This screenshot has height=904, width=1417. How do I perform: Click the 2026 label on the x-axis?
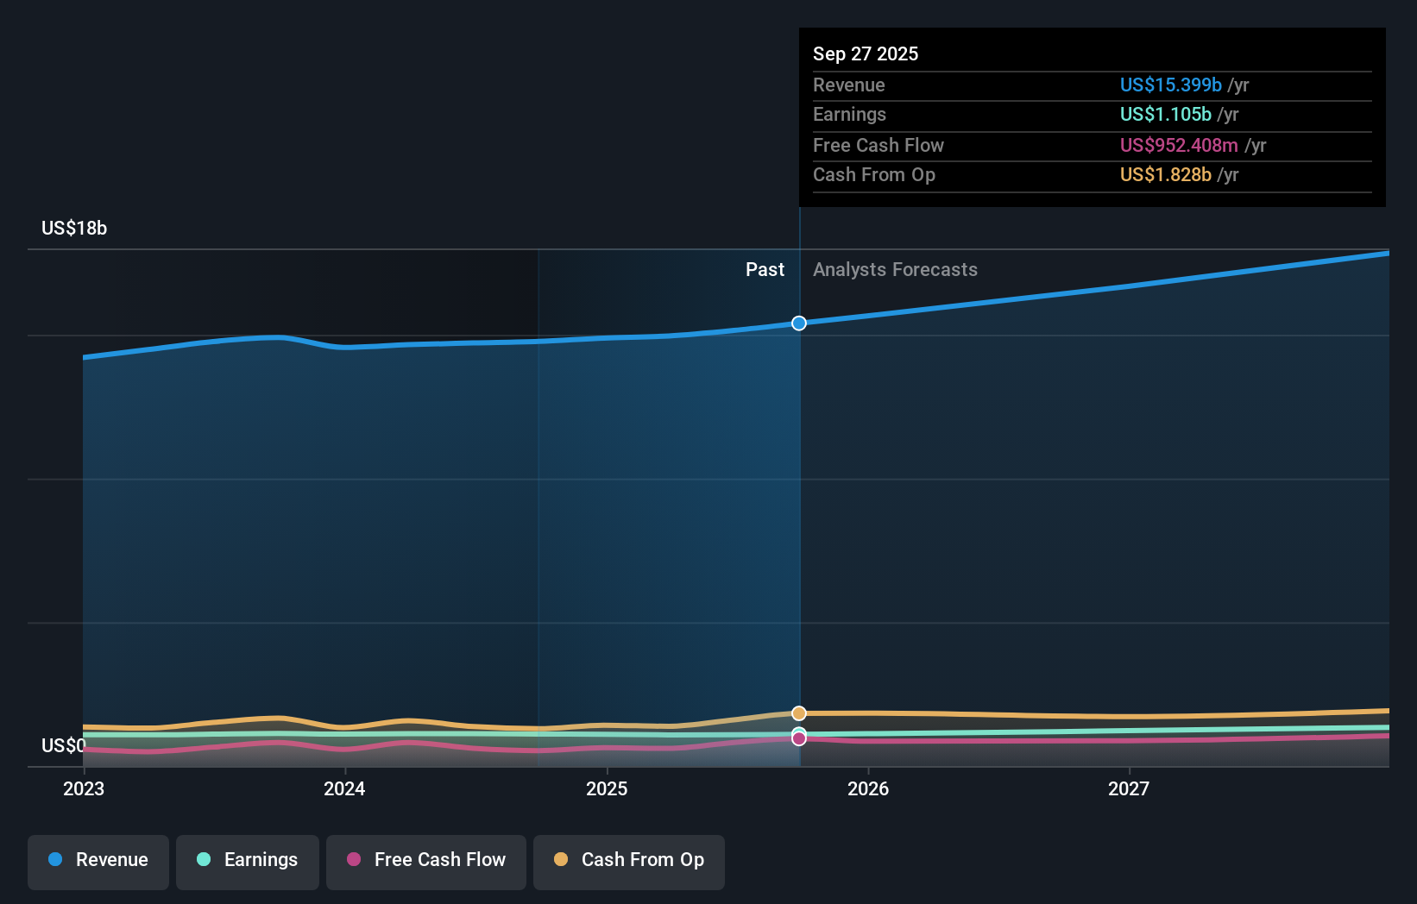[869, 788]
